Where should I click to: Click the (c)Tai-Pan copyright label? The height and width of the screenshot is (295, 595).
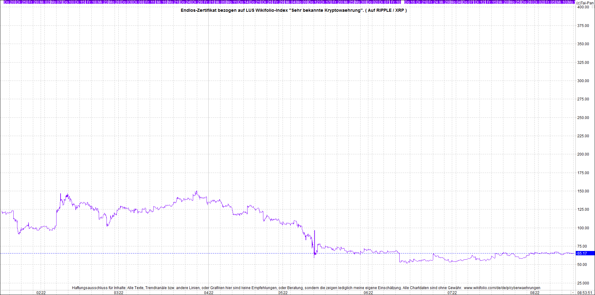(585, 3)
